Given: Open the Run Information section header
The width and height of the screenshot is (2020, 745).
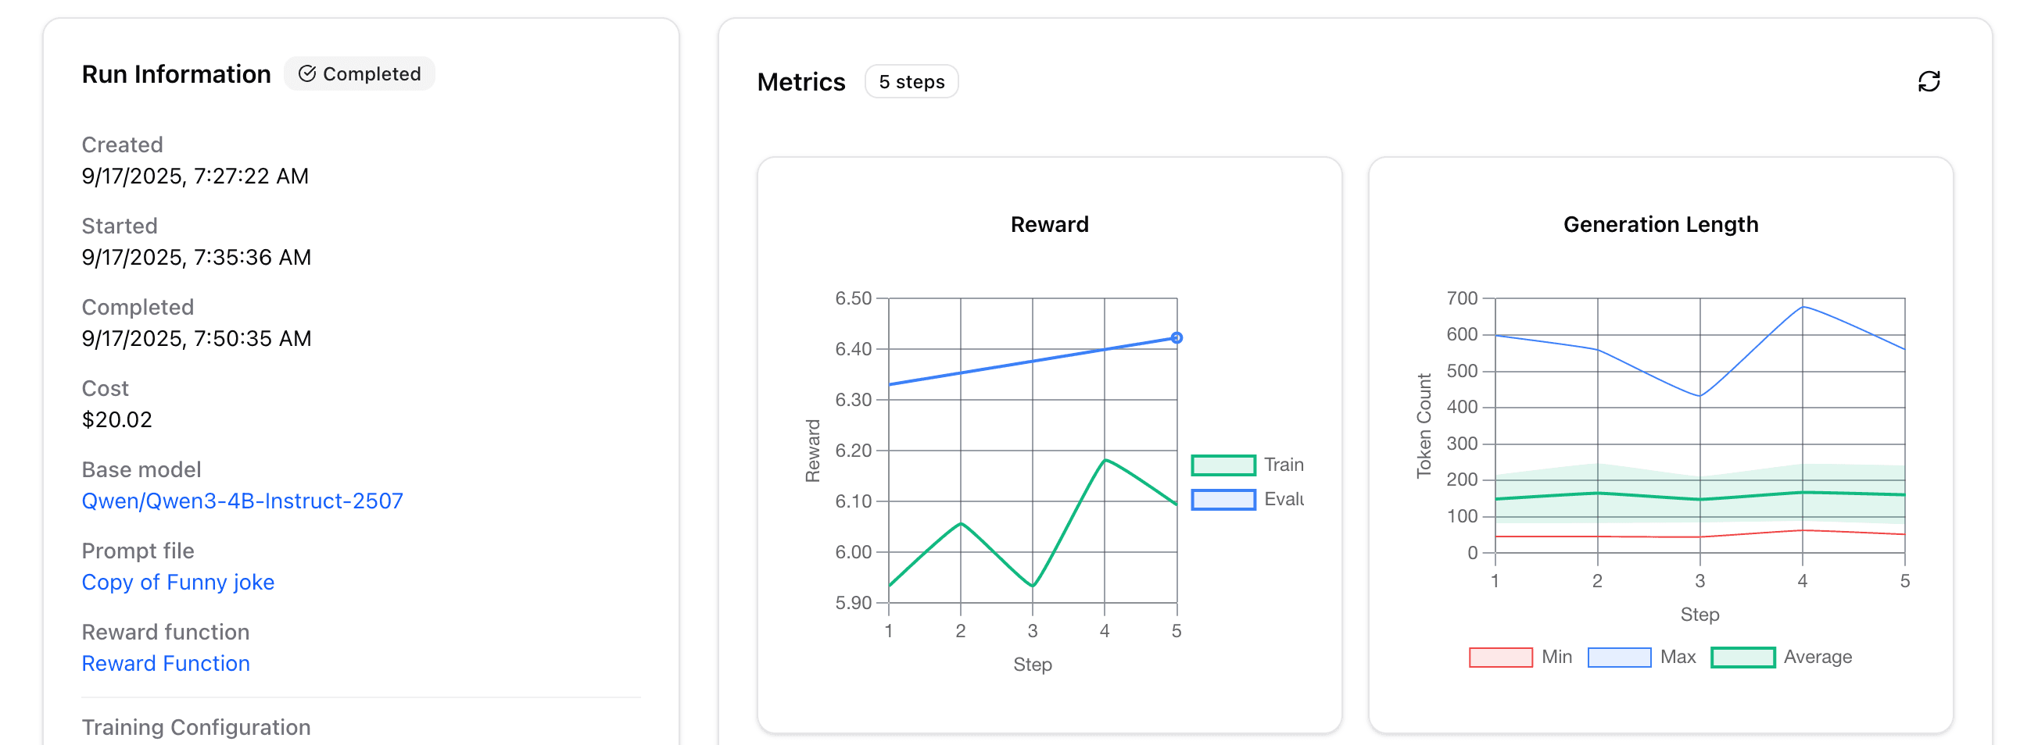Looking at the screenshot, I should tap(176, 73).
